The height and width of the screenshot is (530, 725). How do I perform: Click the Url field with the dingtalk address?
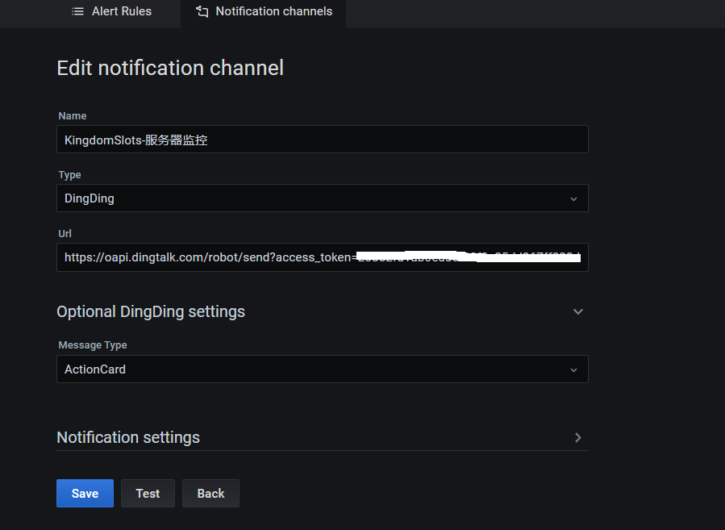point(323,257)
